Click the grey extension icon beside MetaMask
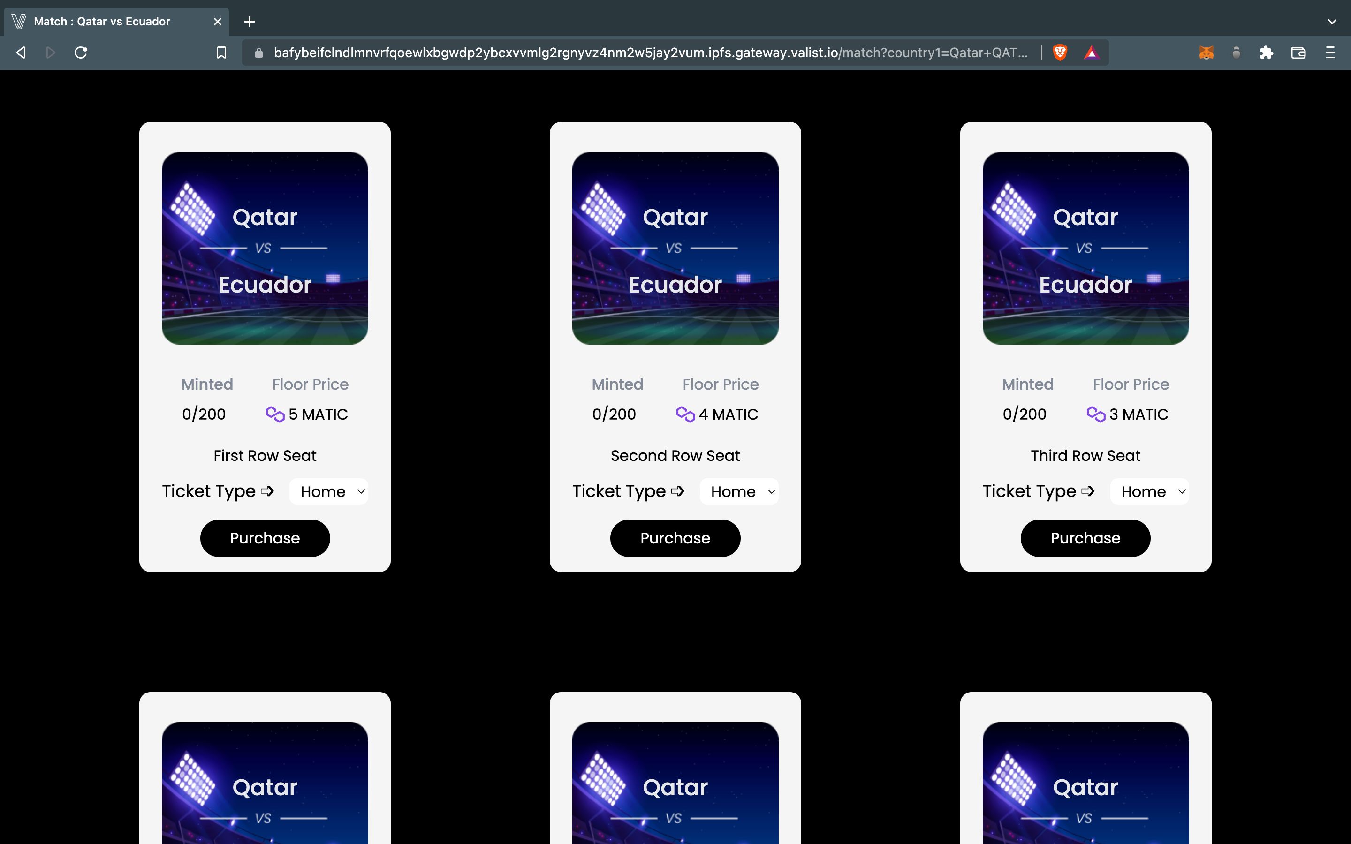Screen dimensions: 1351x844 [x=1236, y=53]
